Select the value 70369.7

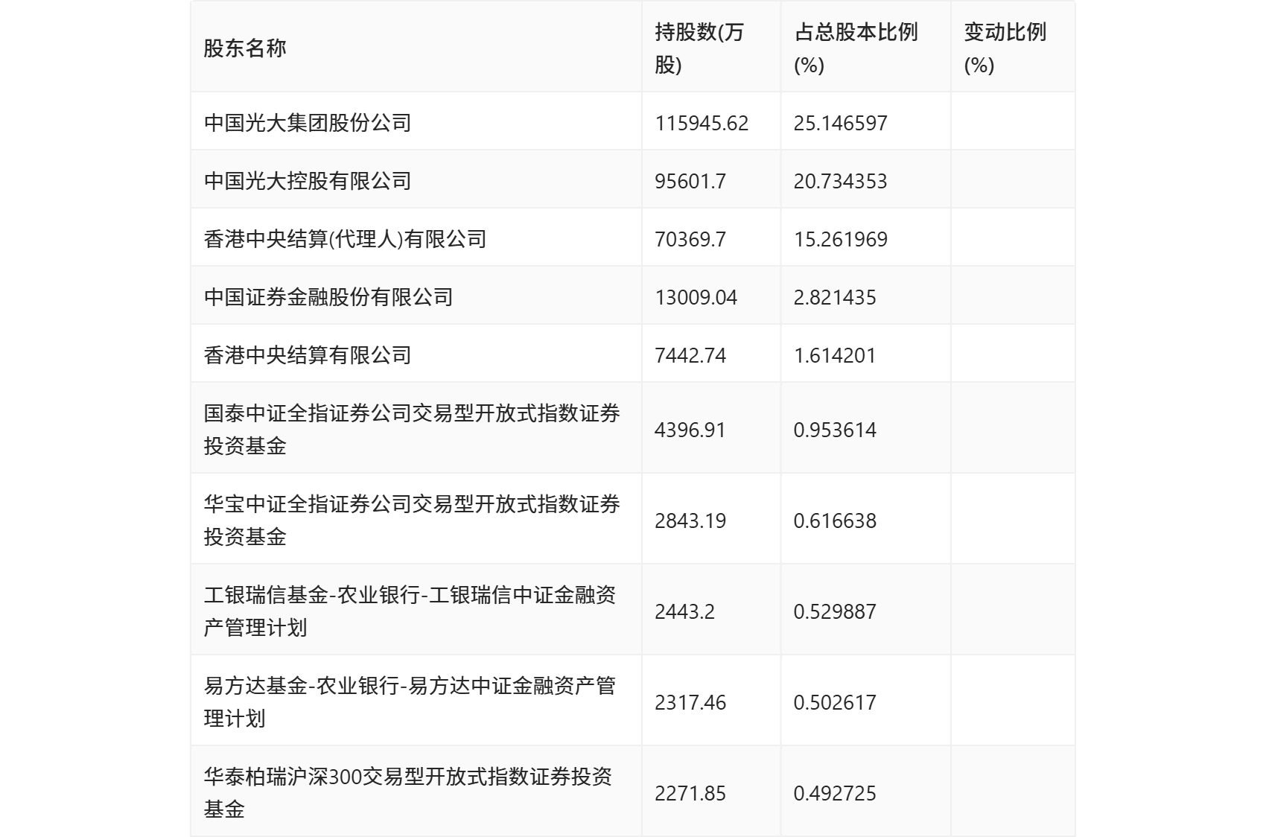click(690, 239)
